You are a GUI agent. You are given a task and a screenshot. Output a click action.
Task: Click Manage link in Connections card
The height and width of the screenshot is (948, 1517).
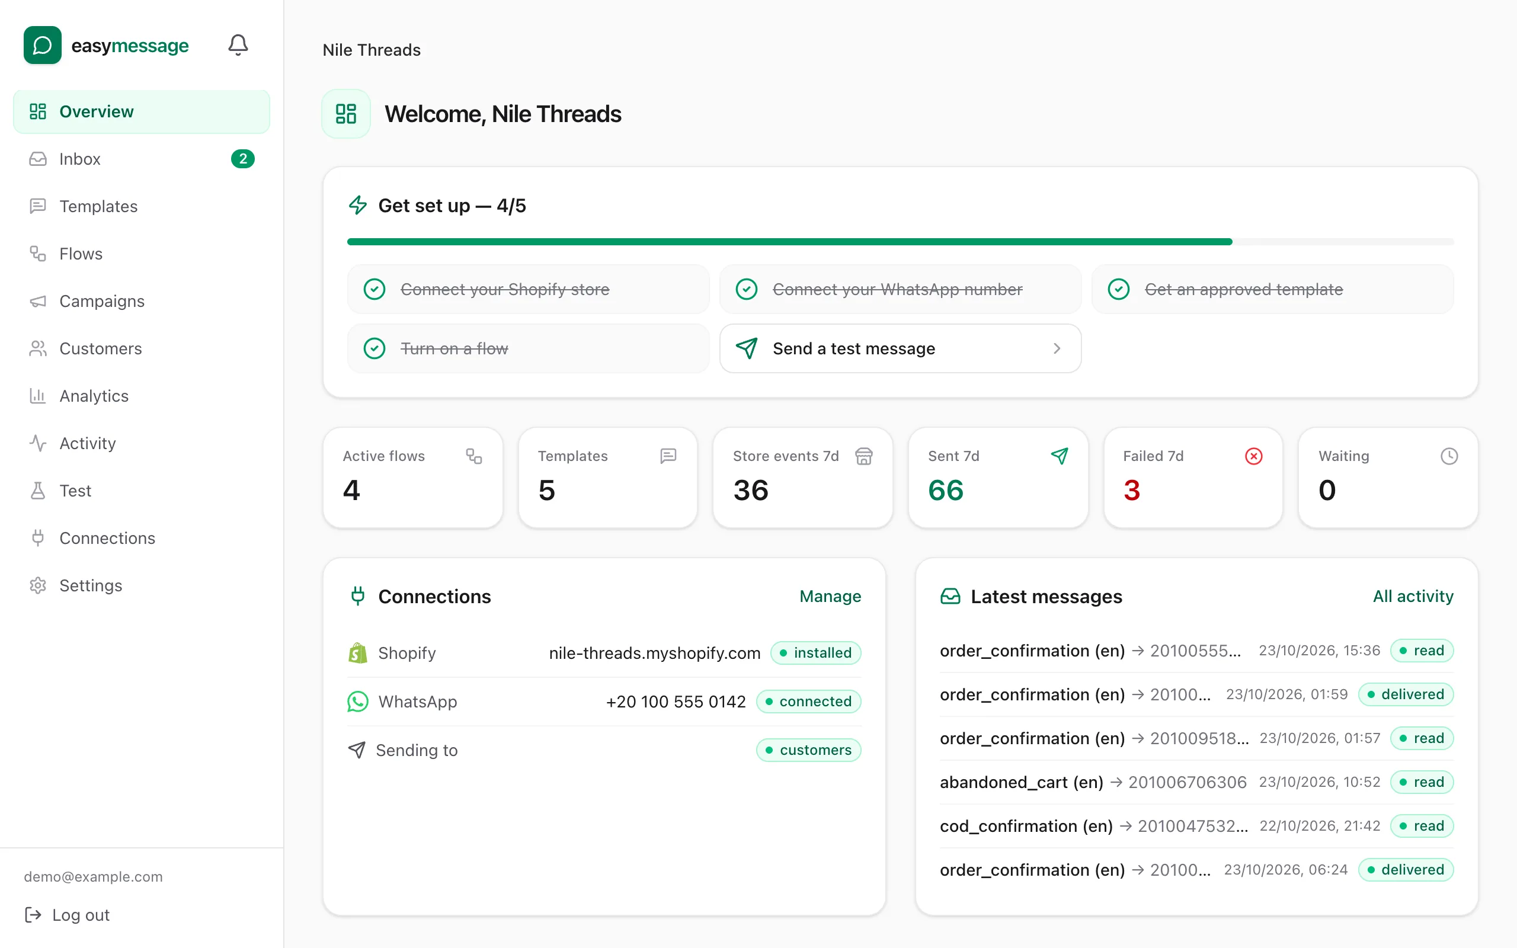tap(830, 596)
